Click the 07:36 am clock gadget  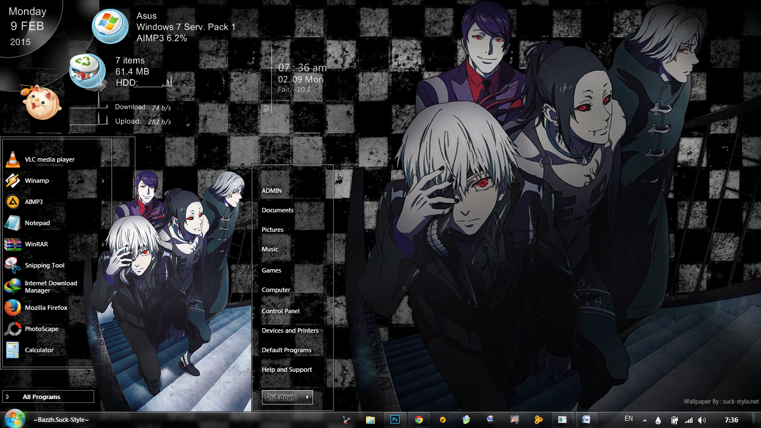(x=302, y=67)
